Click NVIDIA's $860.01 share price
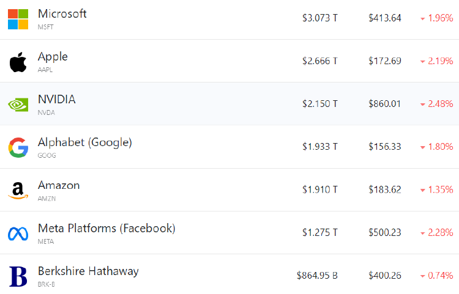 (385, 104)
